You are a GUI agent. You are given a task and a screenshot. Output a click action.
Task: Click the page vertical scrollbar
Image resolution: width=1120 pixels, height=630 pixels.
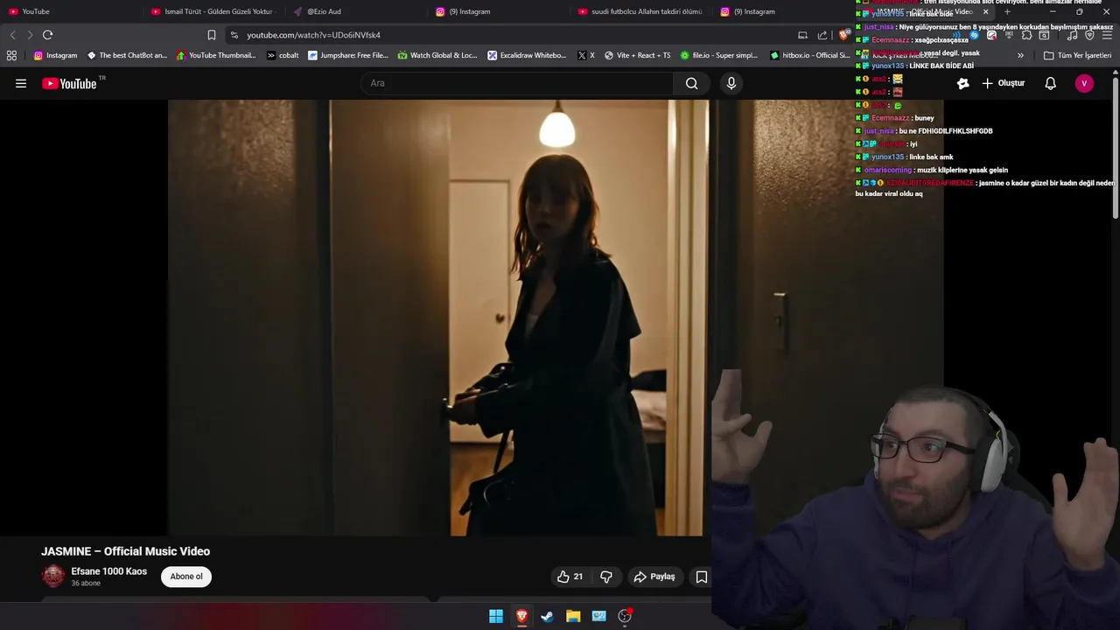click(1115, 149)
